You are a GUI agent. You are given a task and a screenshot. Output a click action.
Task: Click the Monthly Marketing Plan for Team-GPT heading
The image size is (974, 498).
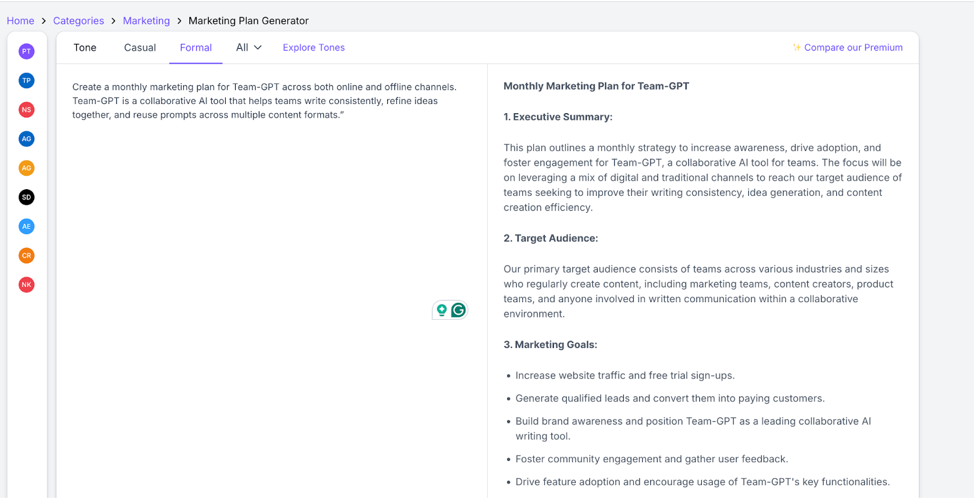[596, 86]
